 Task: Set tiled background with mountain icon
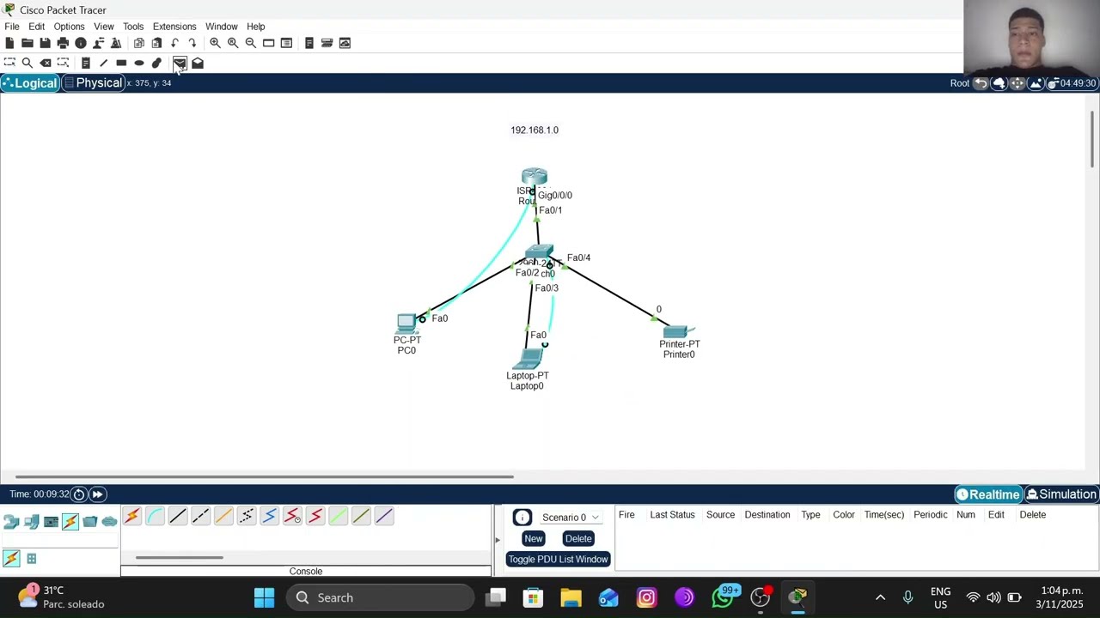[1036, 83]
